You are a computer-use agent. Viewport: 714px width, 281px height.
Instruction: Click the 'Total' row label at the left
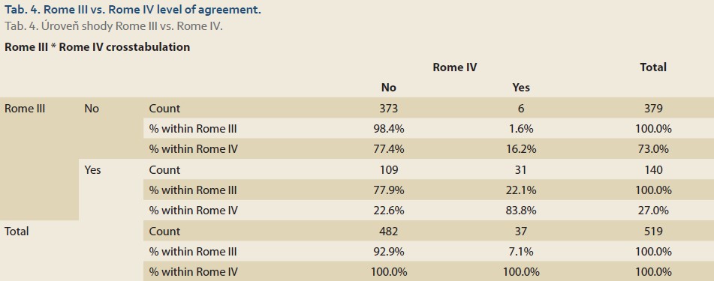click(x=17, y=231)
